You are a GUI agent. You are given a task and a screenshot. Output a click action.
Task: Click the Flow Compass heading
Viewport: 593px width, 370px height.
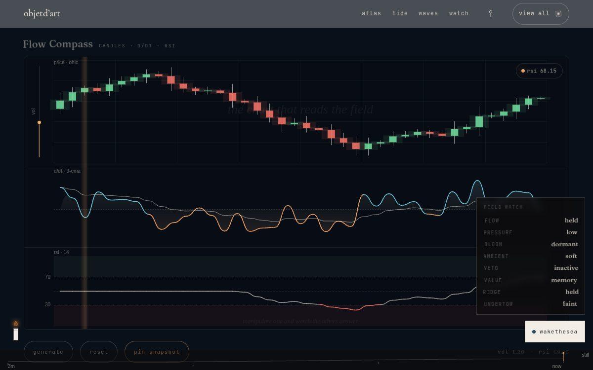coord(58,44)
